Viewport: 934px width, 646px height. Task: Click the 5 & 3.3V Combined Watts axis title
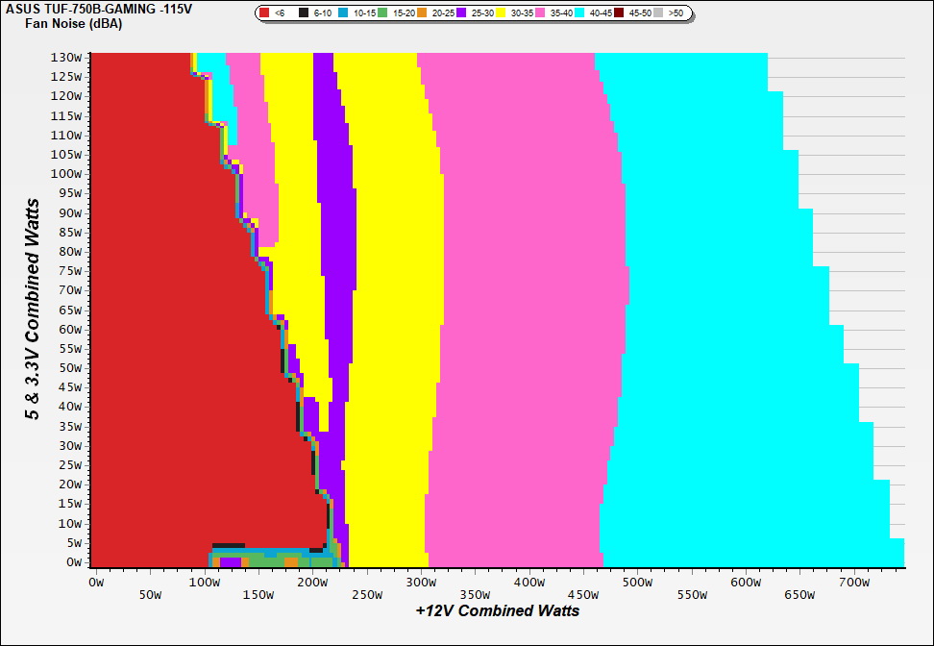[34, 309]
